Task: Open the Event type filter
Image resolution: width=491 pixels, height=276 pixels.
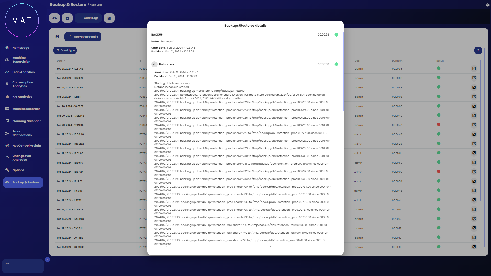Action: coord(65,50)
